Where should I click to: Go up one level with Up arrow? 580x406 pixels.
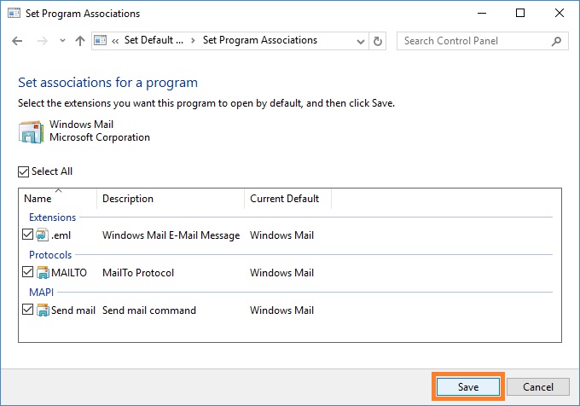80,41
